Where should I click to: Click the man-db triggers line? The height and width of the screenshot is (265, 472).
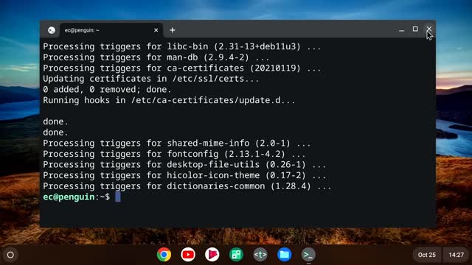156,57
